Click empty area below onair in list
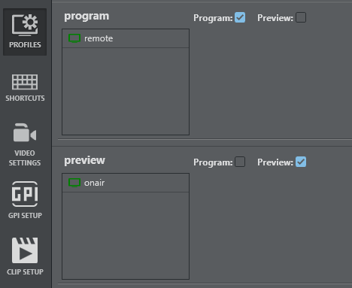 [x=126, y=235]
